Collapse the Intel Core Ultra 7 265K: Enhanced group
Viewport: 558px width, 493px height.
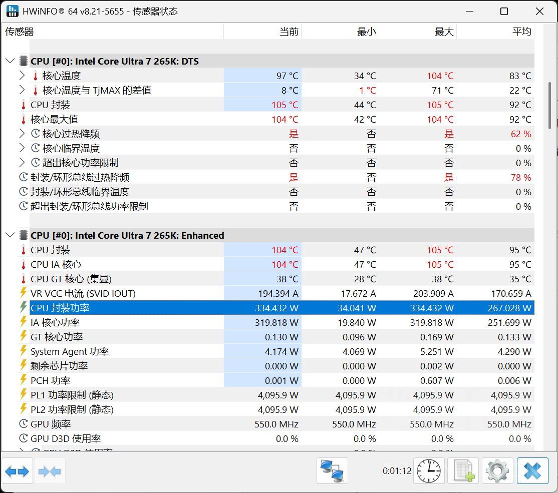point(10,235)
